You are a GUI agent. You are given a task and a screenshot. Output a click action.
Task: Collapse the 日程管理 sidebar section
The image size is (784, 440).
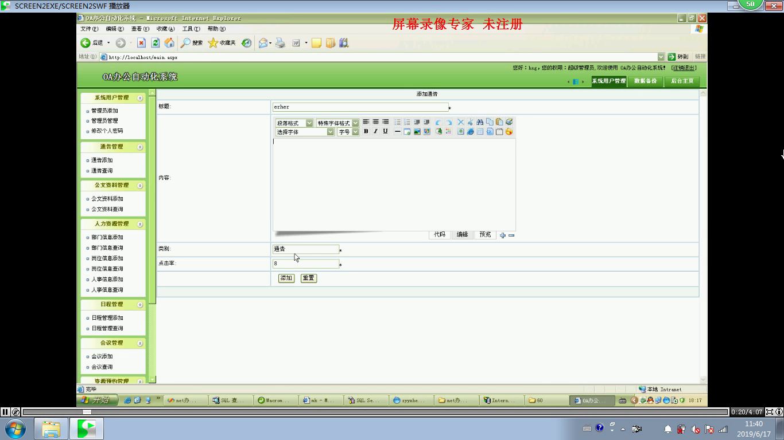pyautogui.click(x=140, y=305)
